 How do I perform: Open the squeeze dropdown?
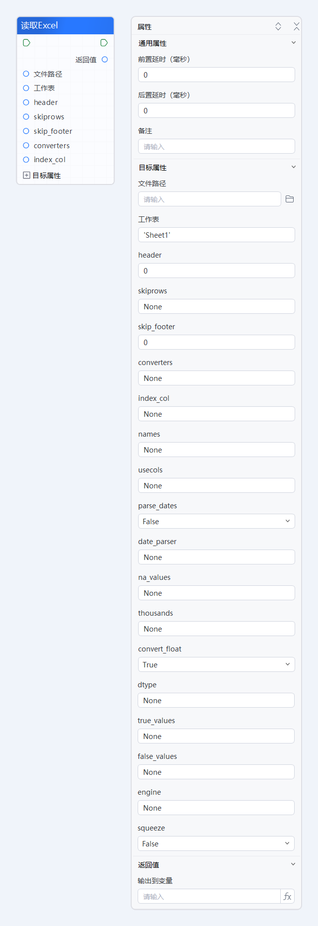[x=216, y=843]
